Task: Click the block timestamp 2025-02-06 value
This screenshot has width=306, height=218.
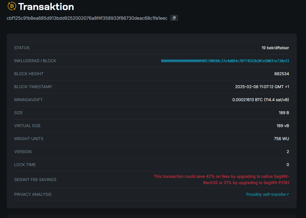Action: (x=262, y=87)
